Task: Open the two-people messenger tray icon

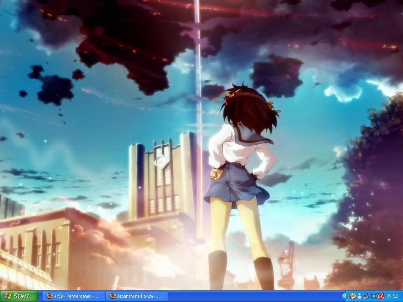Action: (x=353, y=296)
